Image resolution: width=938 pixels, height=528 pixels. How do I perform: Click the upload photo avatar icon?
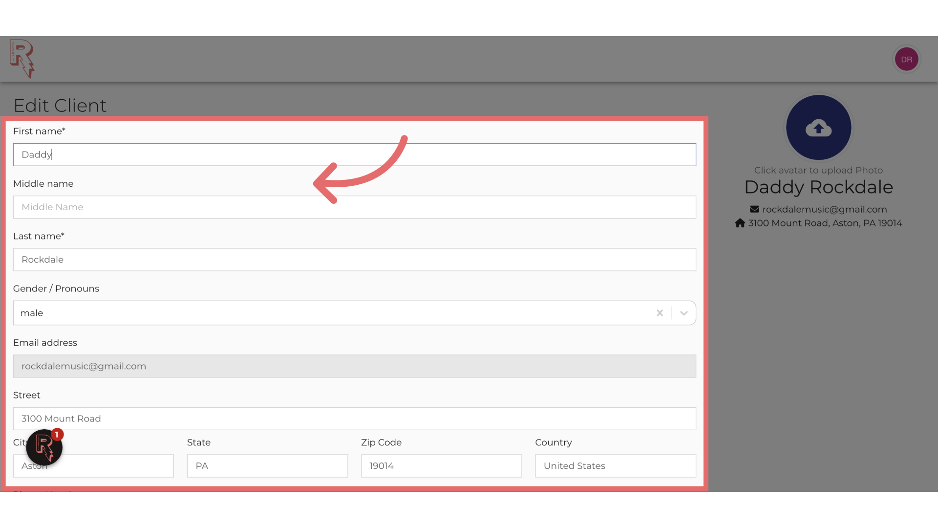click(x=818, y=127)
